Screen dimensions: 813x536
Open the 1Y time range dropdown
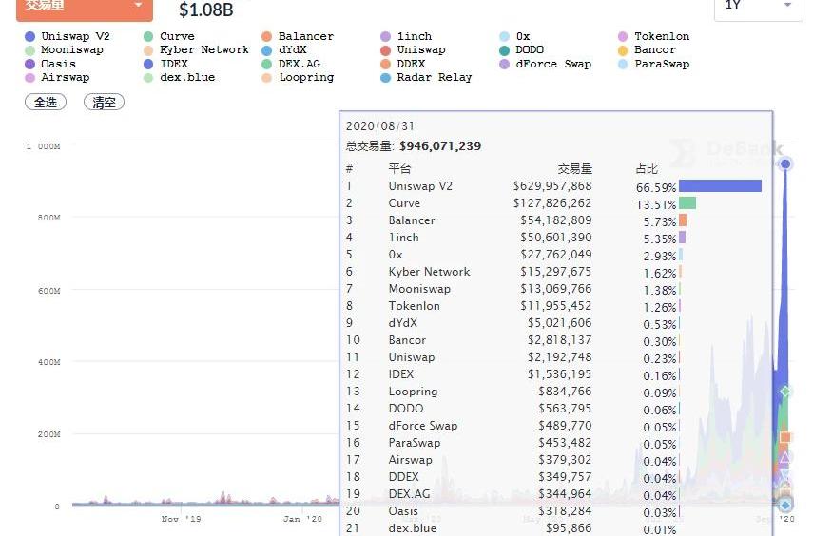click(x=758, y=6)
